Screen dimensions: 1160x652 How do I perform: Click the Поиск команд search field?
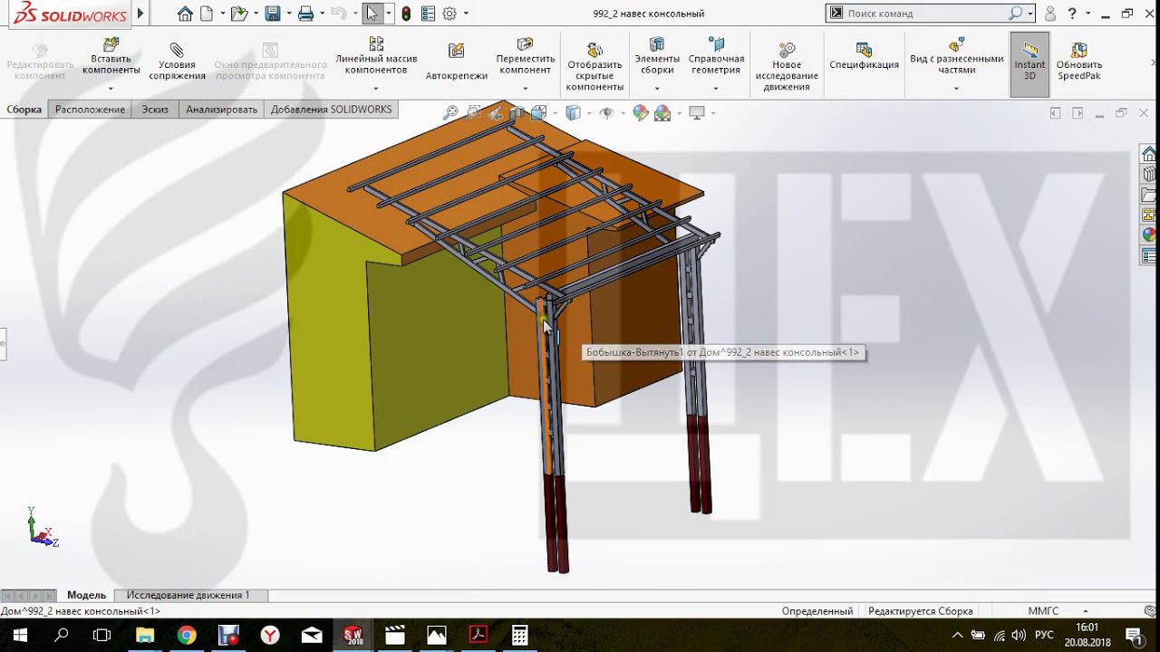924,14
